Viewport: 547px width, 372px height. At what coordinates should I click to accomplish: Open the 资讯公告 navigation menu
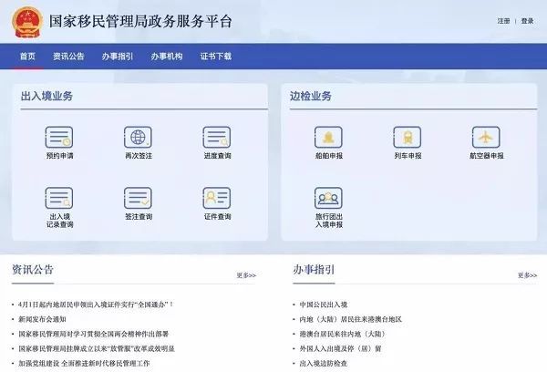pyautogui.click(x=68, y=57)
